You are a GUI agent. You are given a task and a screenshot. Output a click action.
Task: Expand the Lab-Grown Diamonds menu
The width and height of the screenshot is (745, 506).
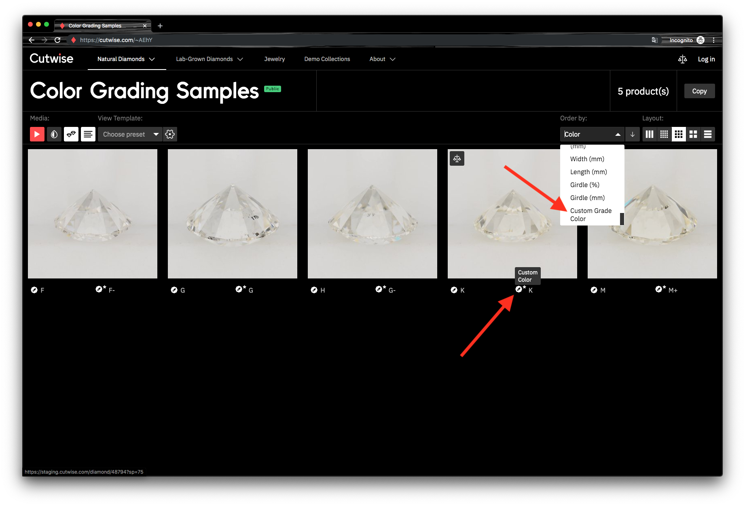[210, 59]
